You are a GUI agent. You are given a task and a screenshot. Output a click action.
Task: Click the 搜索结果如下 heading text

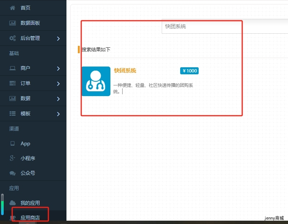96,50
